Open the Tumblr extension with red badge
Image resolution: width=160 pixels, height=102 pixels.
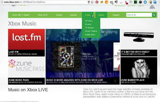click(x=126, y=2)
